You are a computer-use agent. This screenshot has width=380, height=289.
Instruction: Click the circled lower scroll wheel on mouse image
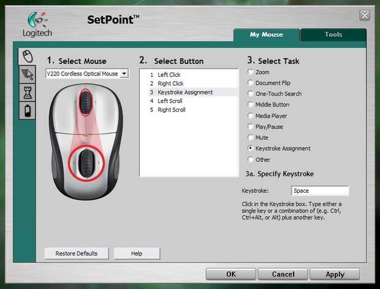click(86, 164)
